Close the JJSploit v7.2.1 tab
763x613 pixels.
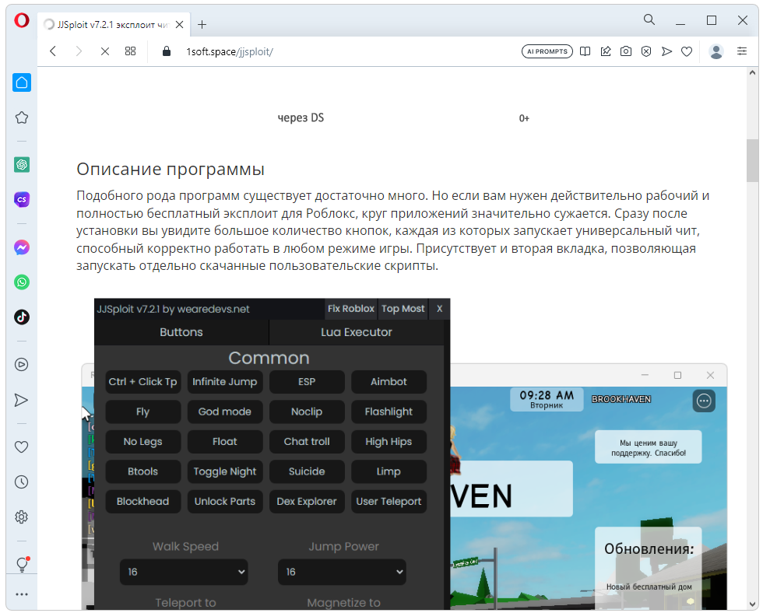click(180, 24)
